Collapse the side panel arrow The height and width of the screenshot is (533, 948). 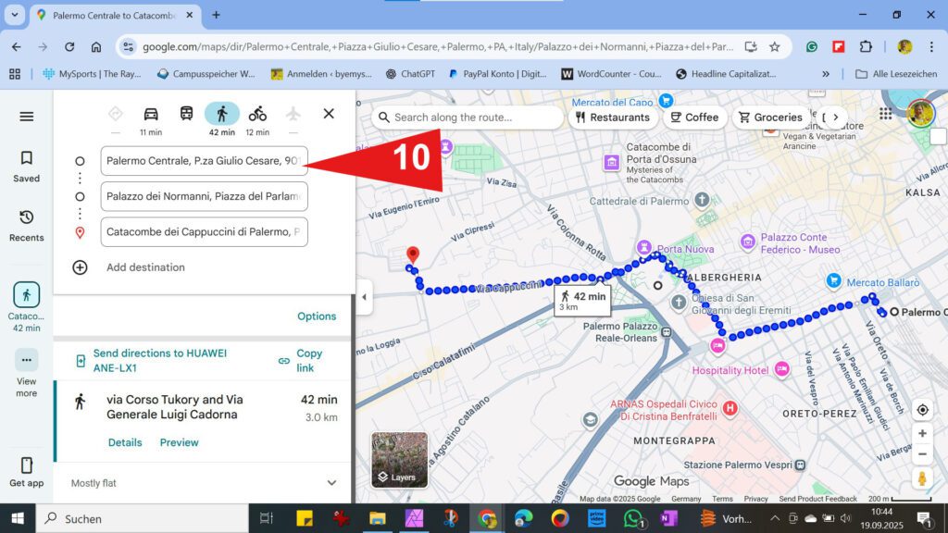[364, 297]
